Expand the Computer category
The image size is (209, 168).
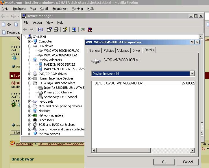29,41
